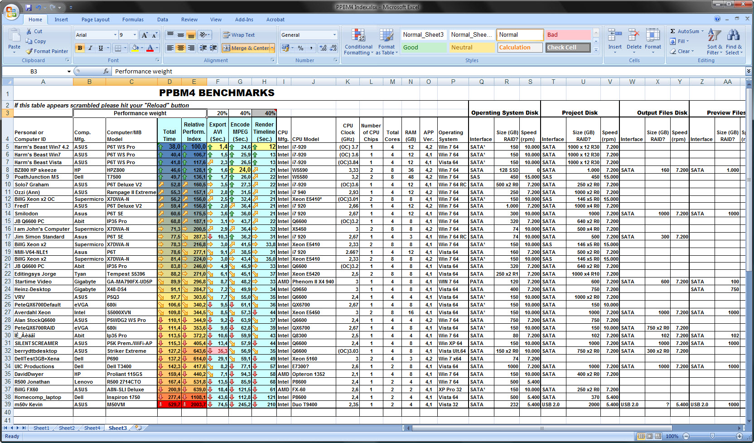Toggle Middle Align

(x=180, y=35)
